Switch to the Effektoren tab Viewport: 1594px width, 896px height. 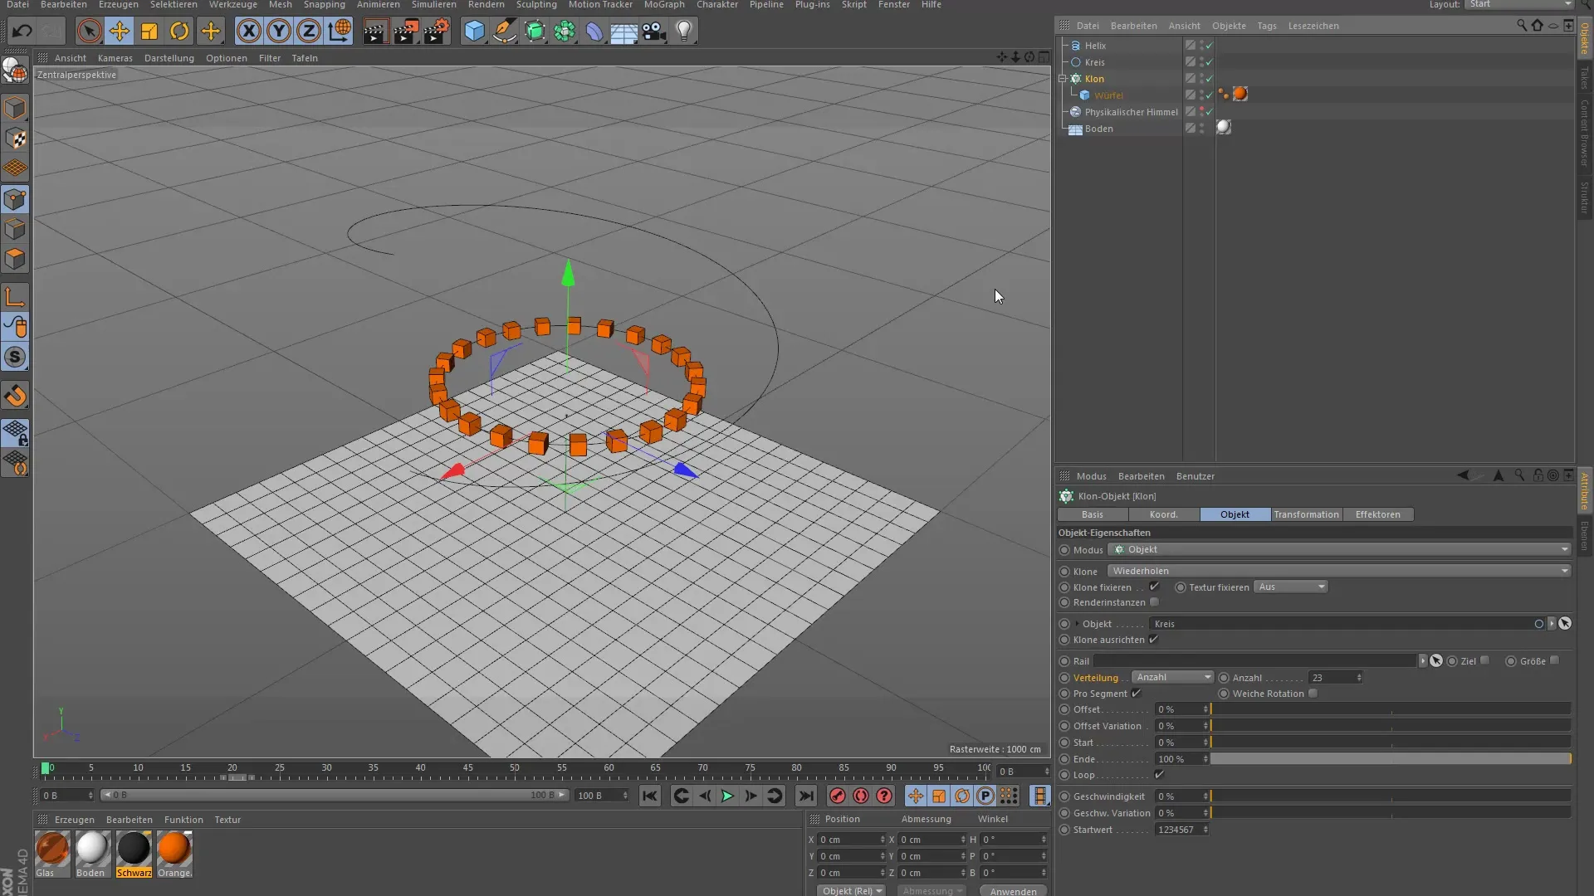coord(1377,514)
